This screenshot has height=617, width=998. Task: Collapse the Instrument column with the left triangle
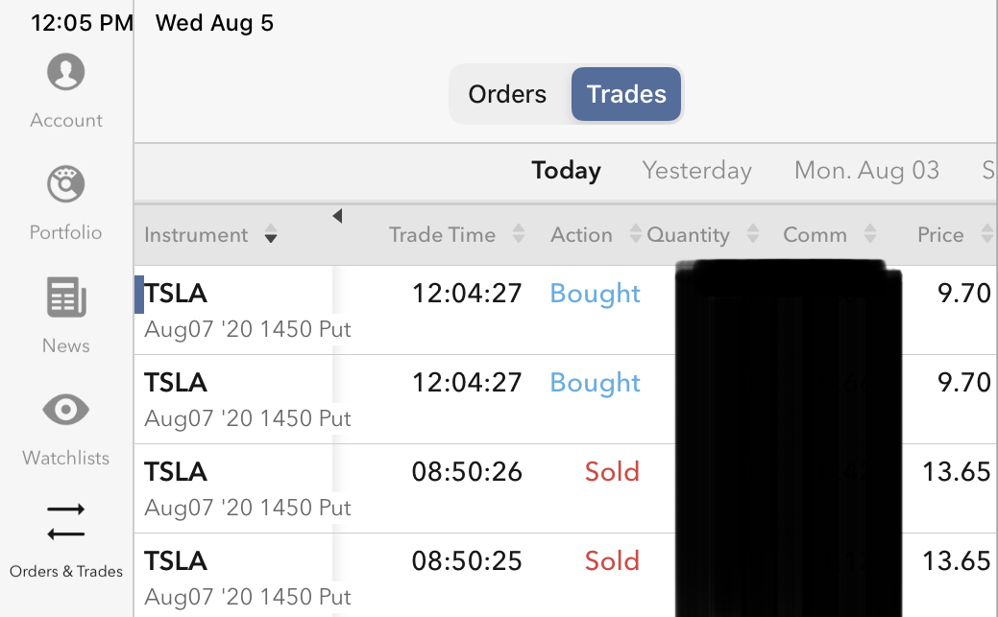(337, 217)
